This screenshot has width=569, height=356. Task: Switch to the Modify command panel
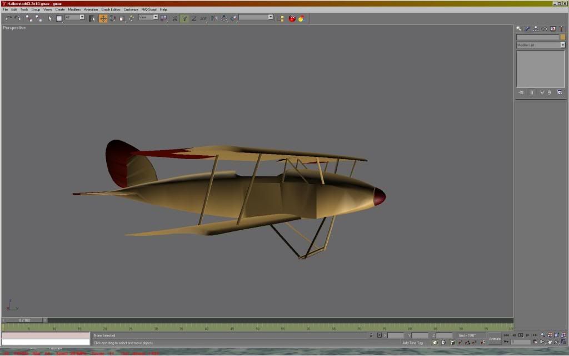tap(527, 29)
